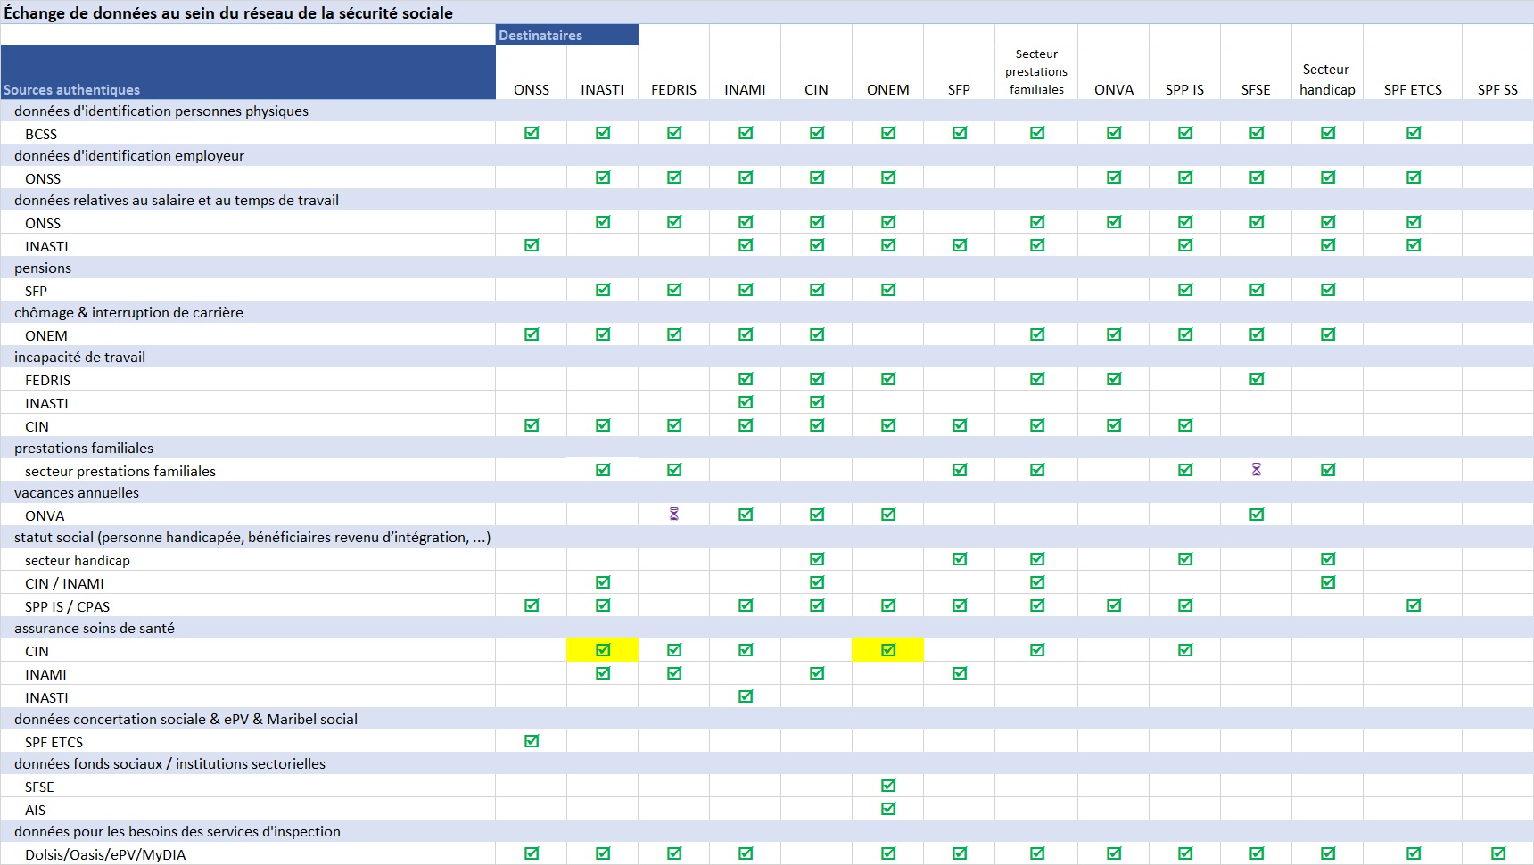Select the yellow highlighted cell under ONEM column

pos(888,650)
